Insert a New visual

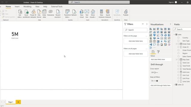tap(81, 14)
